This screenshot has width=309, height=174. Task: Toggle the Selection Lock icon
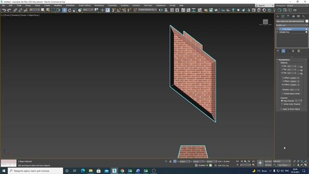coord(170,161)
